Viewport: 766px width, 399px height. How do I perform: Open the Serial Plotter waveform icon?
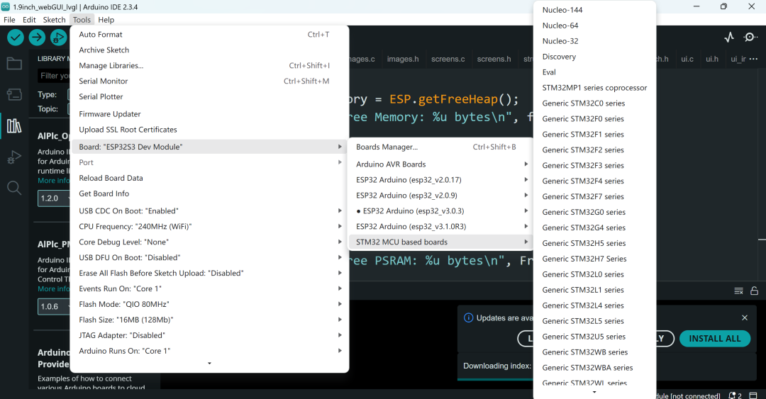click(x=729, y=37)
